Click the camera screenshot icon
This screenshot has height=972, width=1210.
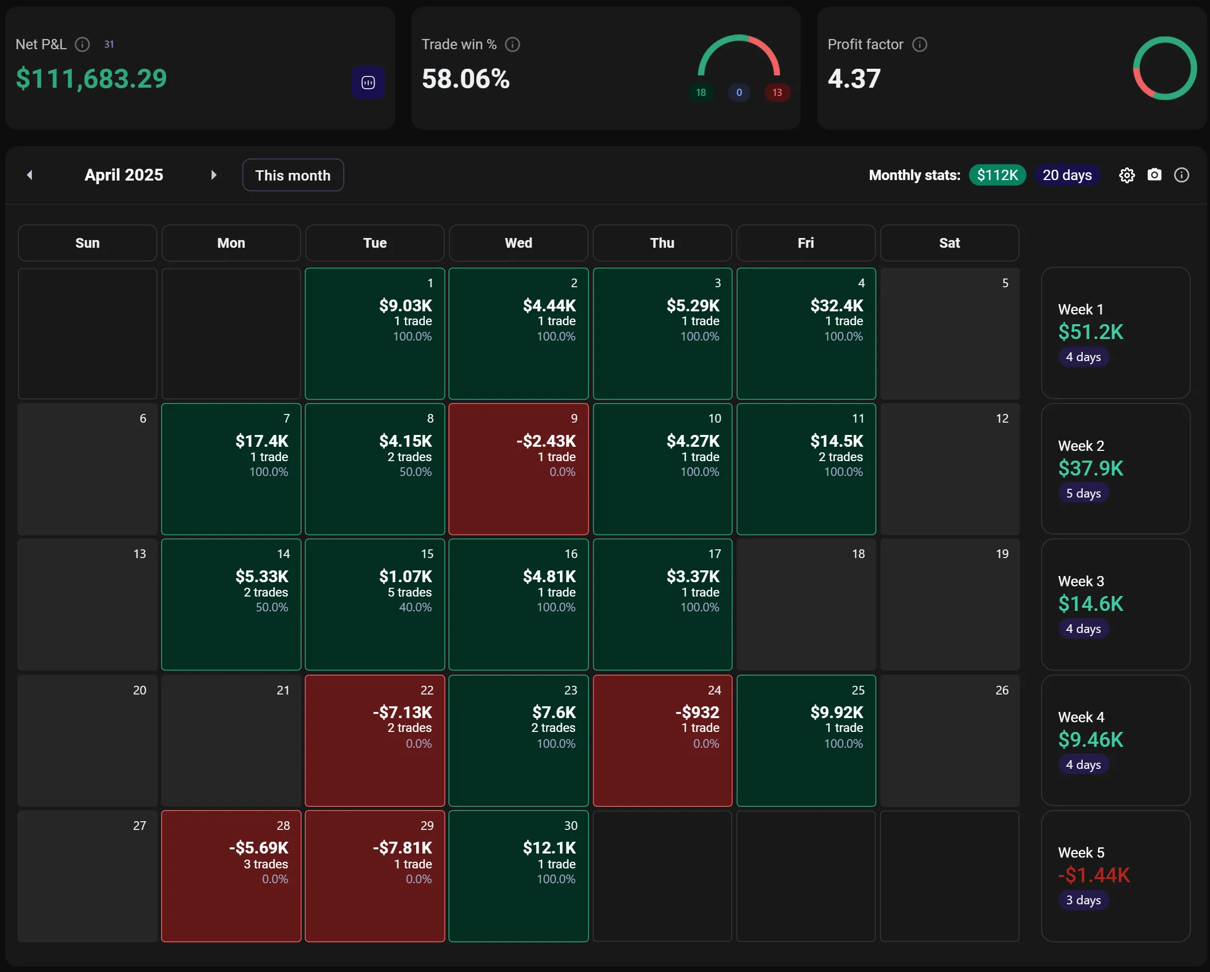coord(1154,175)
